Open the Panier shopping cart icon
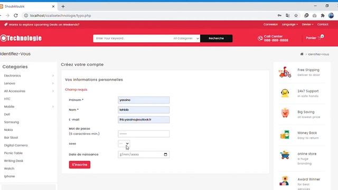 pos(321,37)
